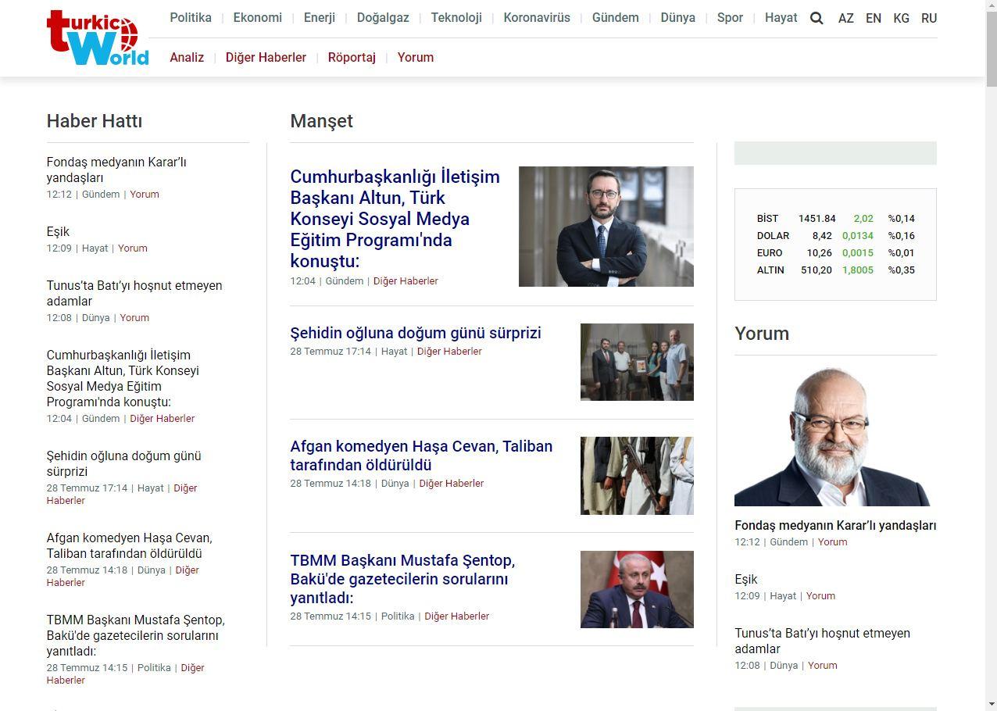Click Hayat tag under Manşet Şehidin oğluna story
Screen dimensions: 997x711
394,351
